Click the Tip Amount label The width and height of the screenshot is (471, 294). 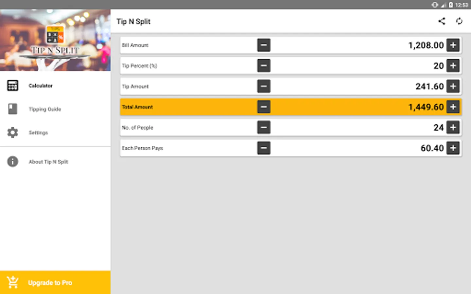135,86
